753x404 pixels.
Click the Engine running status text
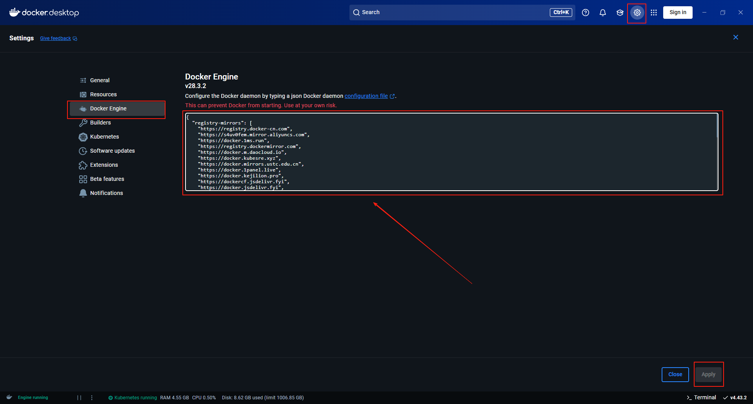point(33,398)
